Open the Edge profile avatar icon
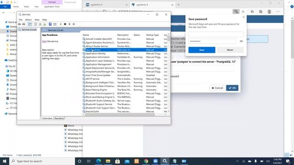Viewport: 294px width, 165px height. click(x=269, y=11)
